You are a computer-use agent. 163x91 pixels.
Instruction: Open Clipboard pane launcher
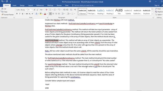pos(14,18)
